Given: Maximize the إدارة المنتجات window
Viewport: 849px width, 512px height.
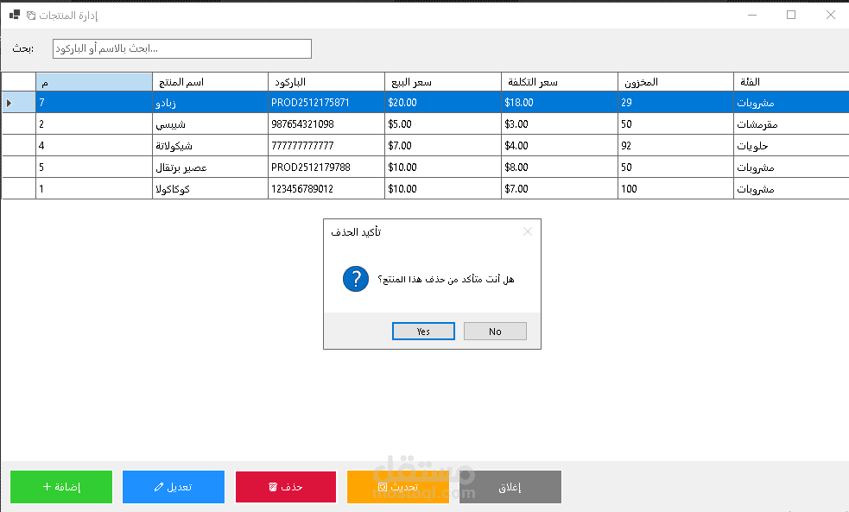Looking at the screenshot, I should 791,15.
